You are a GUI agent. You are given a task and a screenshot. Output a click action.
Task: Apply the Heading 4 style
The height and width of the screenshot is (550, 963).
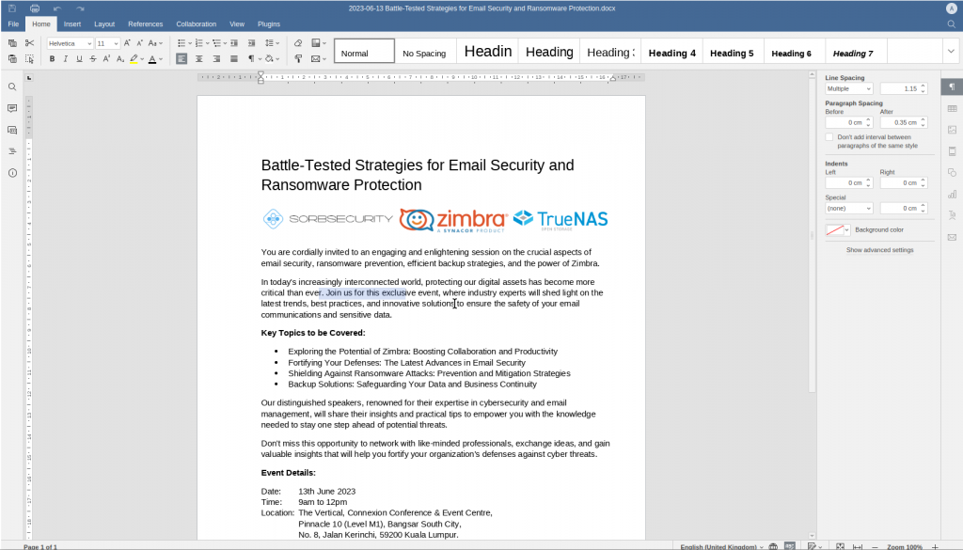tap(671, 52)
